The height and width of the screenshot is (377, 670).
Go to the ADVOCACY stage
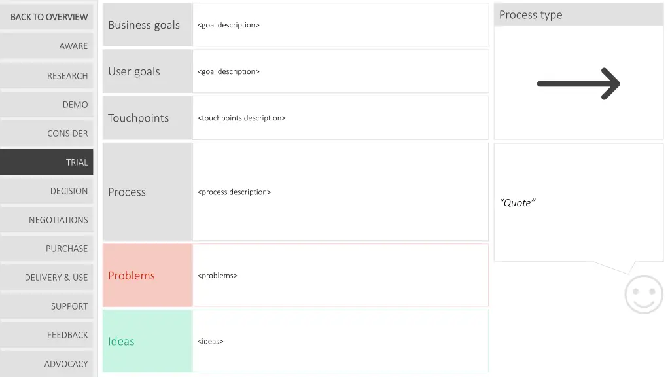point(47,364)
